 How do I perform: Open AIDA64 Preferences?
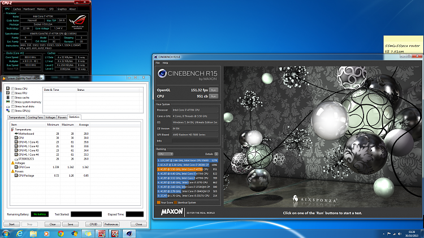point(111,224)
